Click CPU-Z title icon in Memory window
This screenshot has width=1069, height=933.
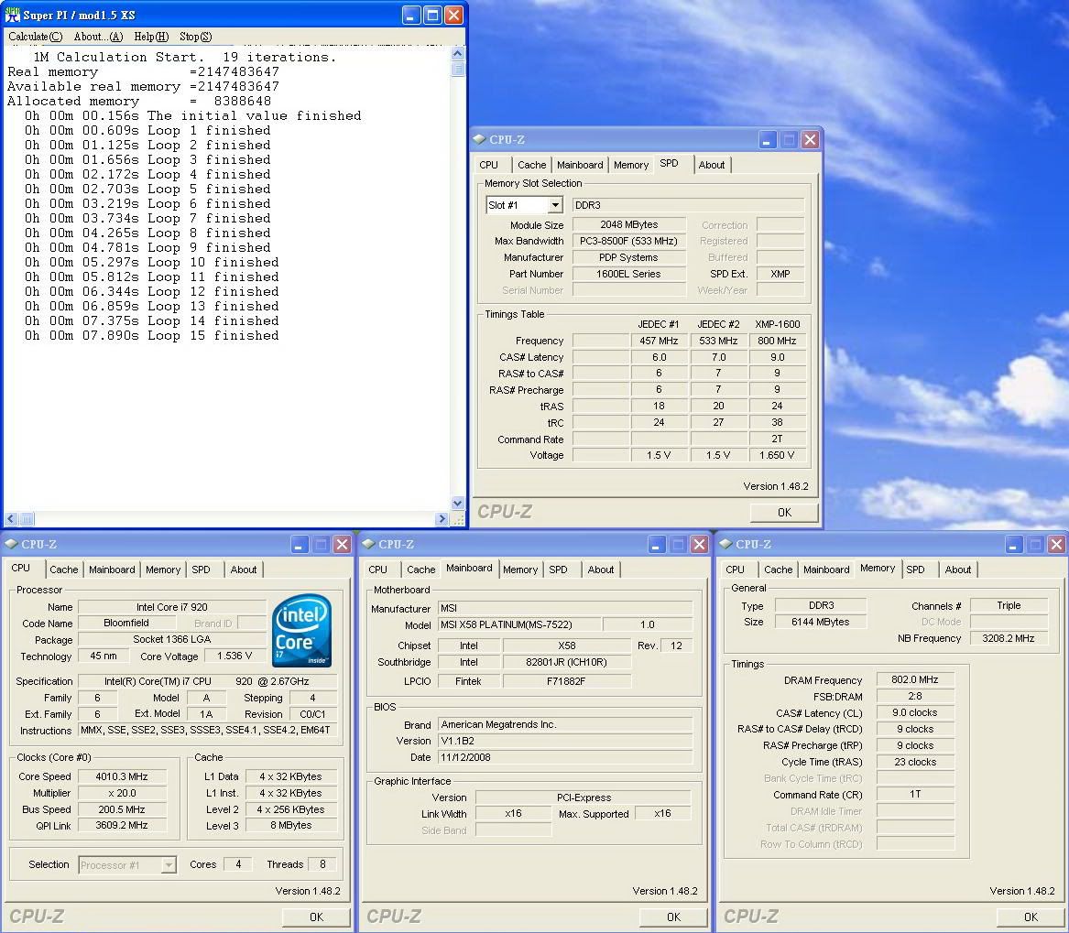[x=725, y=544]
